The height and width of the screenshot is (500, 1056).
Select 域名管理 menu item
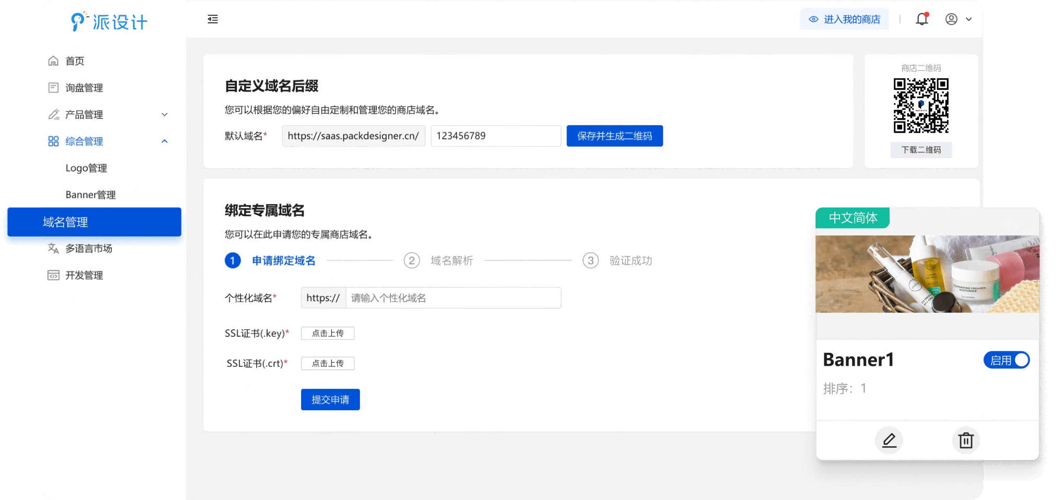[94, 222]
